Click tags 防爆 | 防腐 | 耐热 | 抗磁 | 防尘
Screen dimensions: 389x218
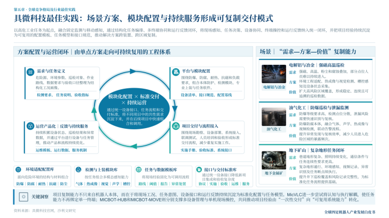click(x=42, y=184)
